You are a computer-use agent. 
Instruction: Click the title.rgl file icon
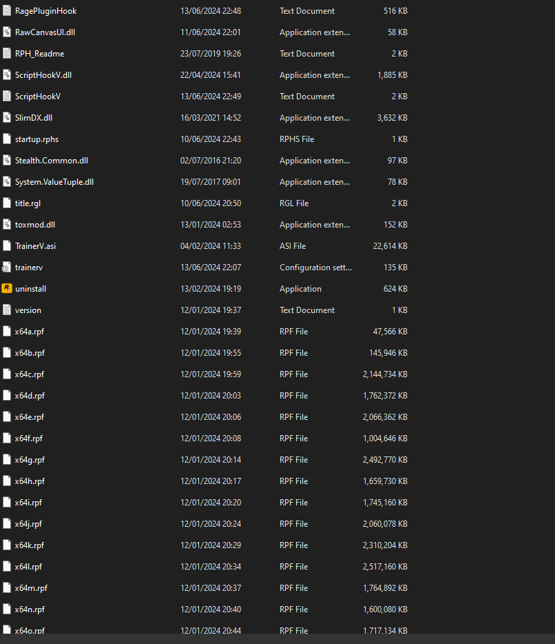pyautogui.click(x=7, y=203)
